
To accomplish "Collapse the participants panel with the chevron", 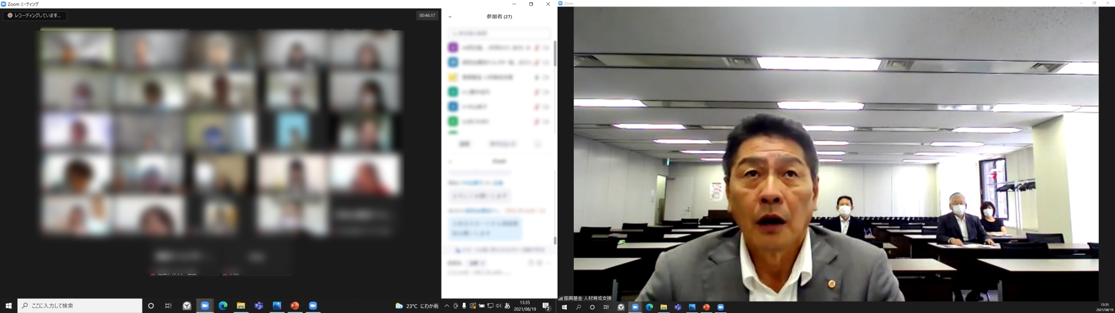I will [x=450, y=17].
